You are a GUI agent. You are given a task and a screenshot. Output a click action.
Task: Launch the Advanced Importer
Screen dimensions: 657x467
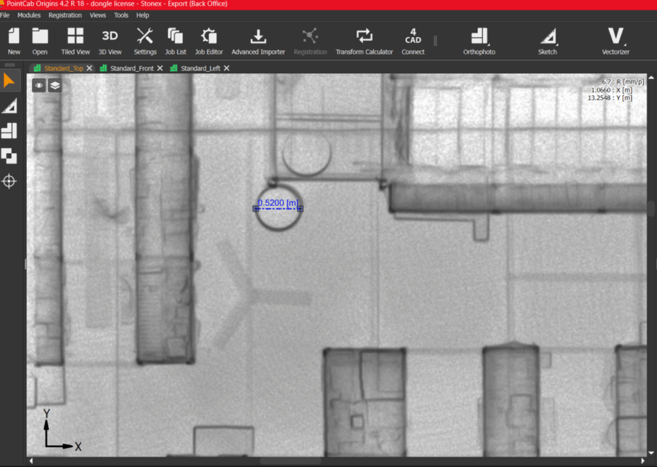click(x=258, y=41)
